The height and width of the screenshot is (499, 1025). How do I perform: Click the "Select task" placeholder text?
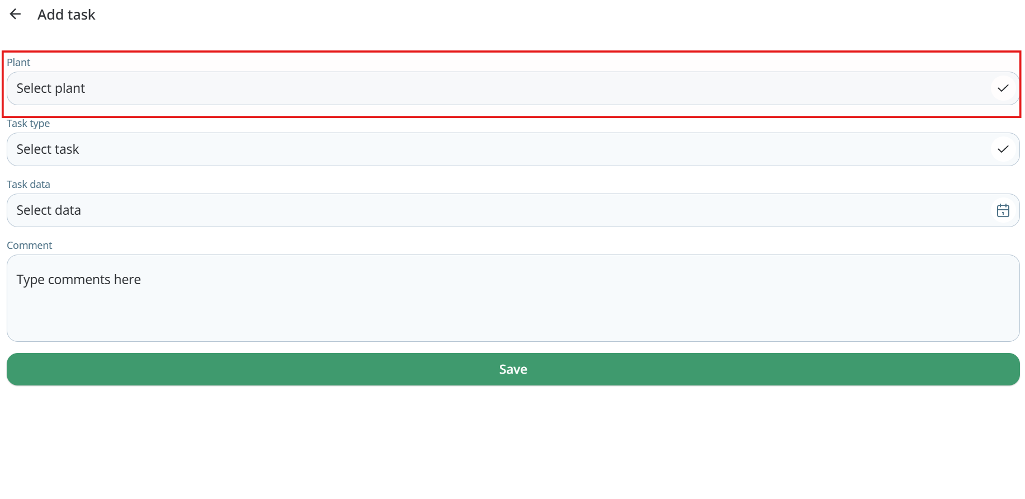(x=48, y=149)
